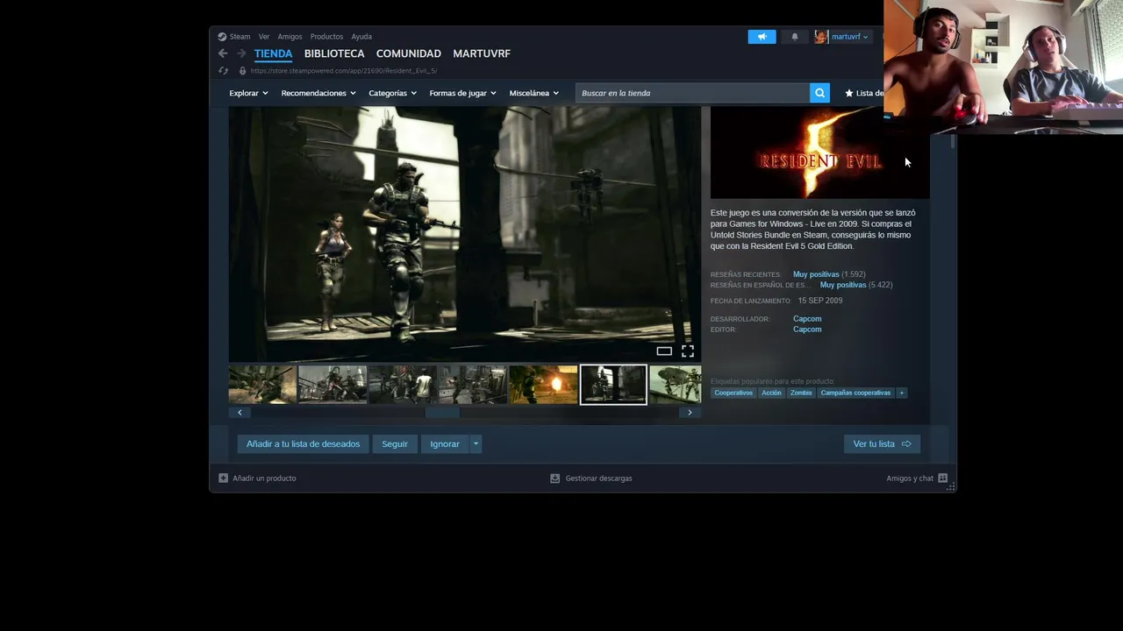This screenshot has width=1123, height=631.
Task: Open the announcements megaphone button
Action: click(762, 37)
